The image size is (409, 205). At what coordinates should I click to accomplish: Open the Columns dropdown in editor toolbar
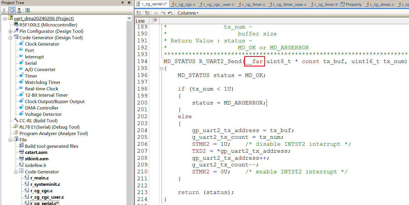[x=188, y=13]
